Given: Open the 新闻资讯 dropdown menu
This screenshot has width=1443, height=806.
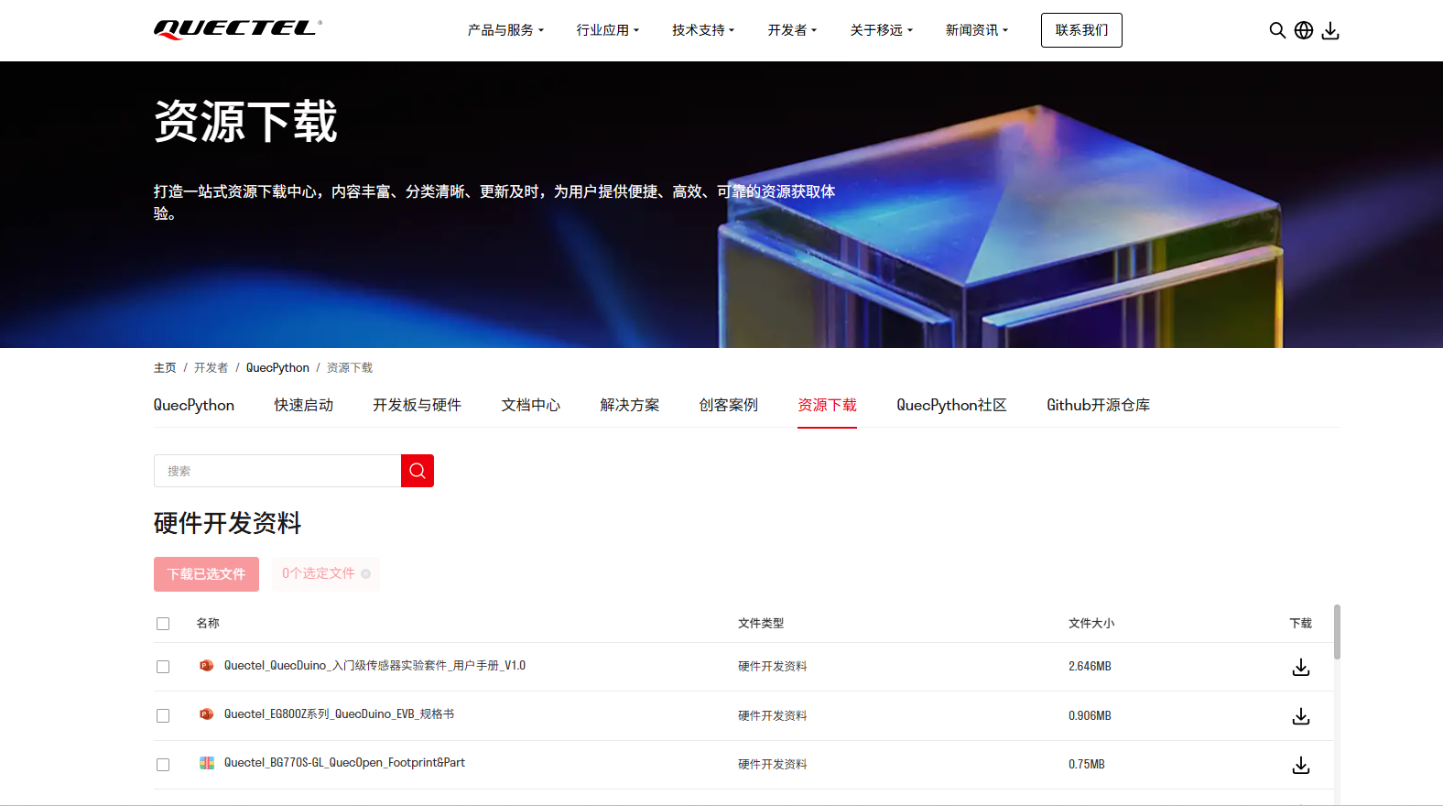Looking at the screenshot, I should click(976, 30).
